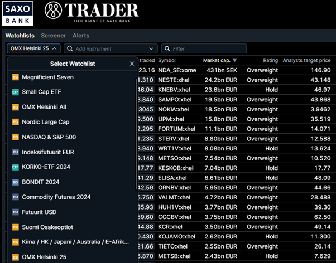Screen dimensions: 336x263
Task: Click the KESKOB:xhel symbol
Action: click(176, 168)
